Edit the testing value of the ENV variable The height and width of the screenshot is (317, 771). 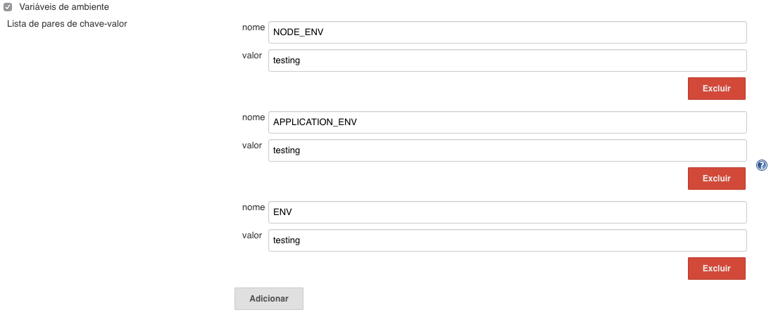point(508,240)
